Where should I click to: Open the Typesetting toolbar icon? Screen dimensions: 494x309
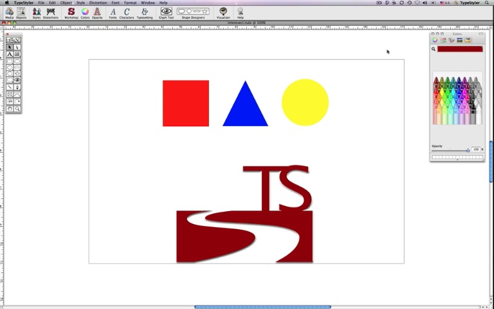pos(145,13)
